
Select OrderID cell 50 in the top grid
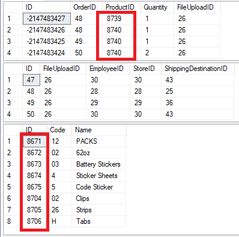click(86, 53)
